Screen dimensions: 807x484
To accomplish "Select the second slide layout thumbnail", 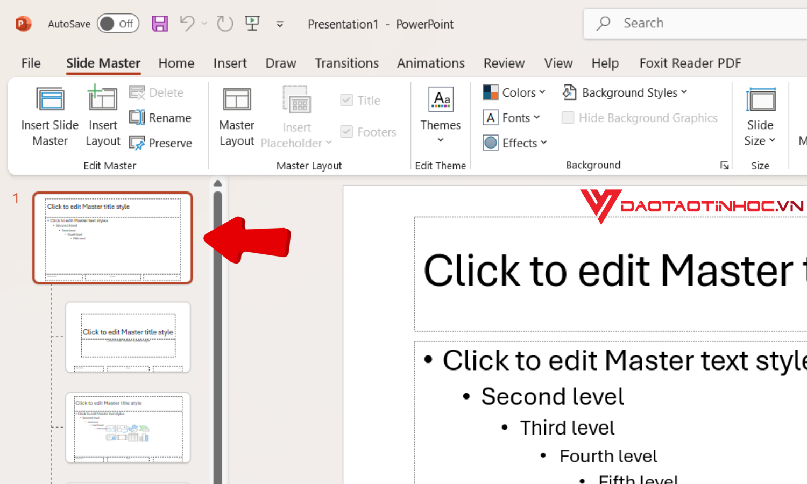I will pos(128,337).
